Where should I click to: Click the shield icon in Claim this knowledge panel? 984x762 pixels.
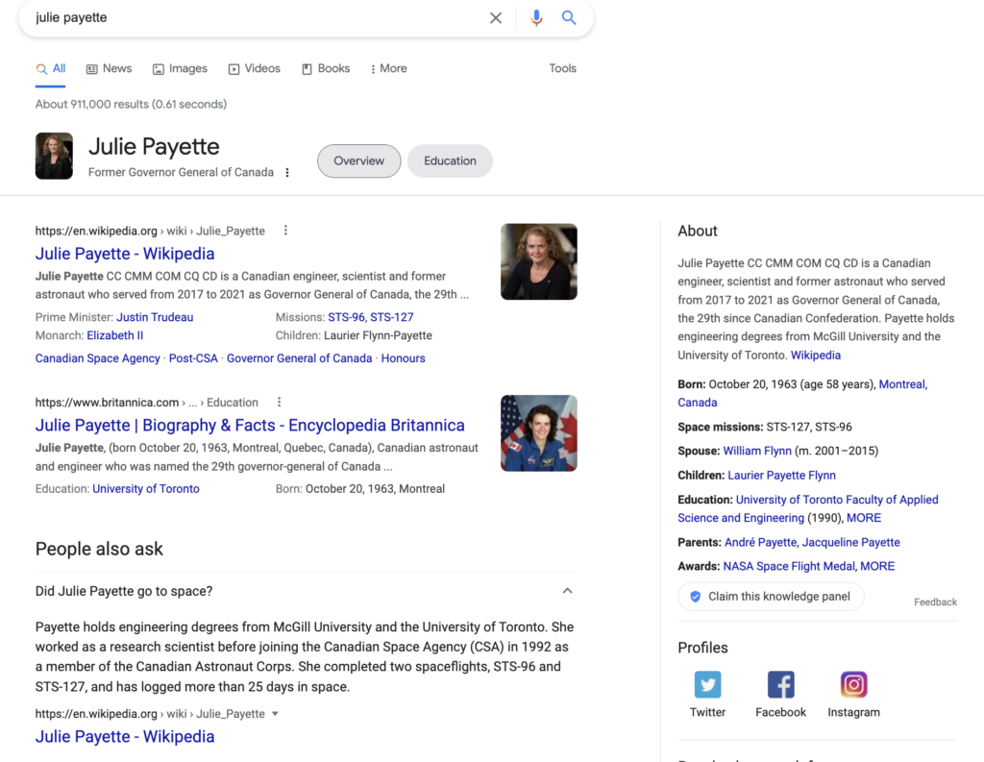pos(696,597)
